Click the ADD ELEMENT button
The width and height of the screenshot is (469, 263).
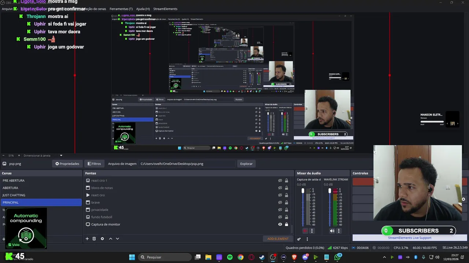278,239
